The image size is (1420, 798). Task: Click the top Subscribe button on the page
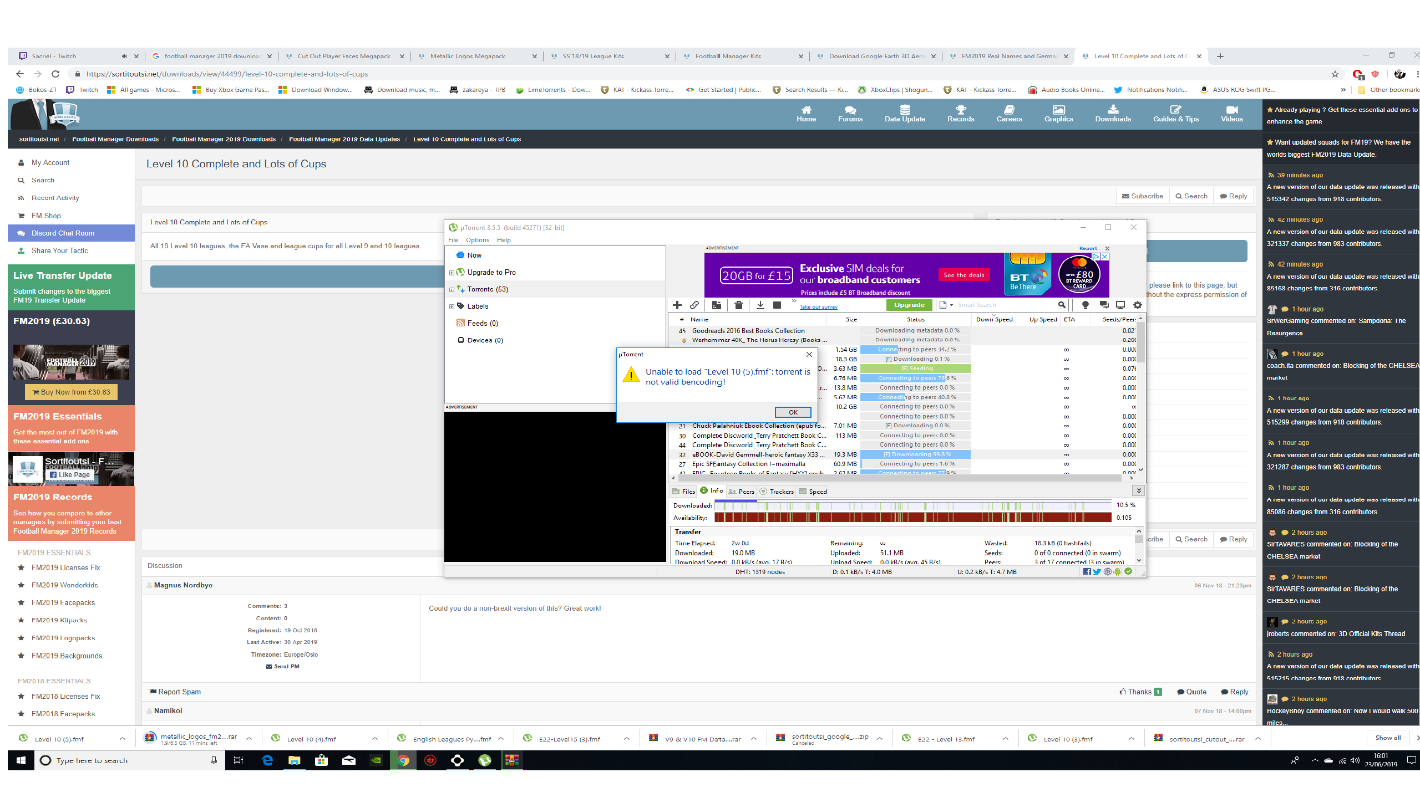[1143, 196]
